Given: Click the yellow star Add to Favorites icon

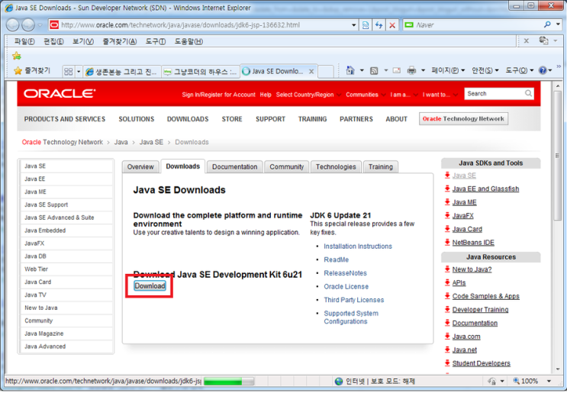Looking at the screenshot, I should (16, 56).
